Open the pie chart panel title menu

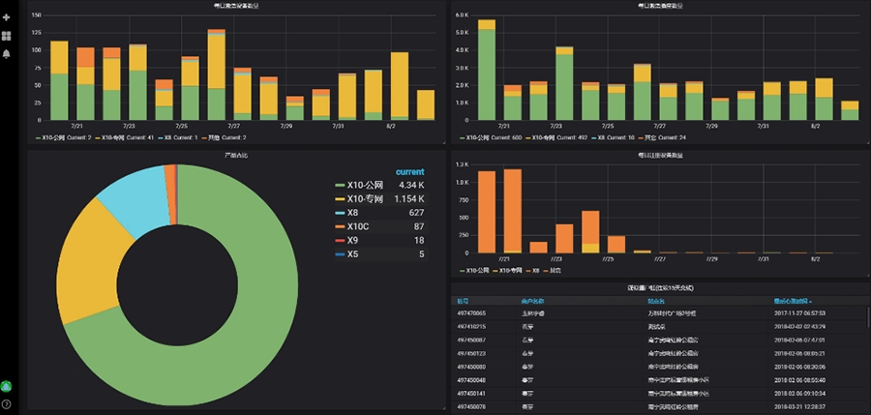(236, 155)
